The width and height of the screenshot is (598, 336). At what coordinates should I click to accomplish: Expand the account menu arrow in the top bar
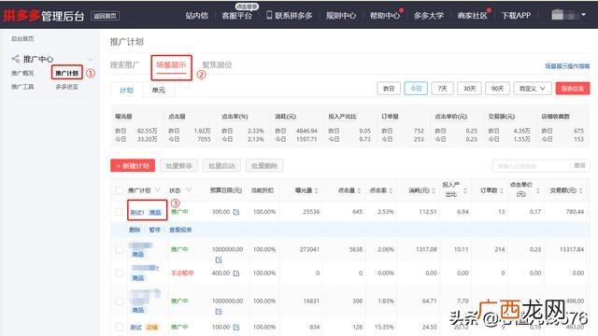point(583,15)
